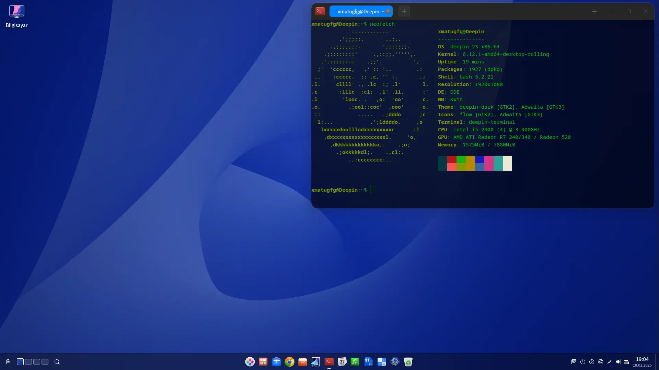Launch the blue file manager from dock
Viewport: 659px width, 370px height.
[x=276, y=362]
